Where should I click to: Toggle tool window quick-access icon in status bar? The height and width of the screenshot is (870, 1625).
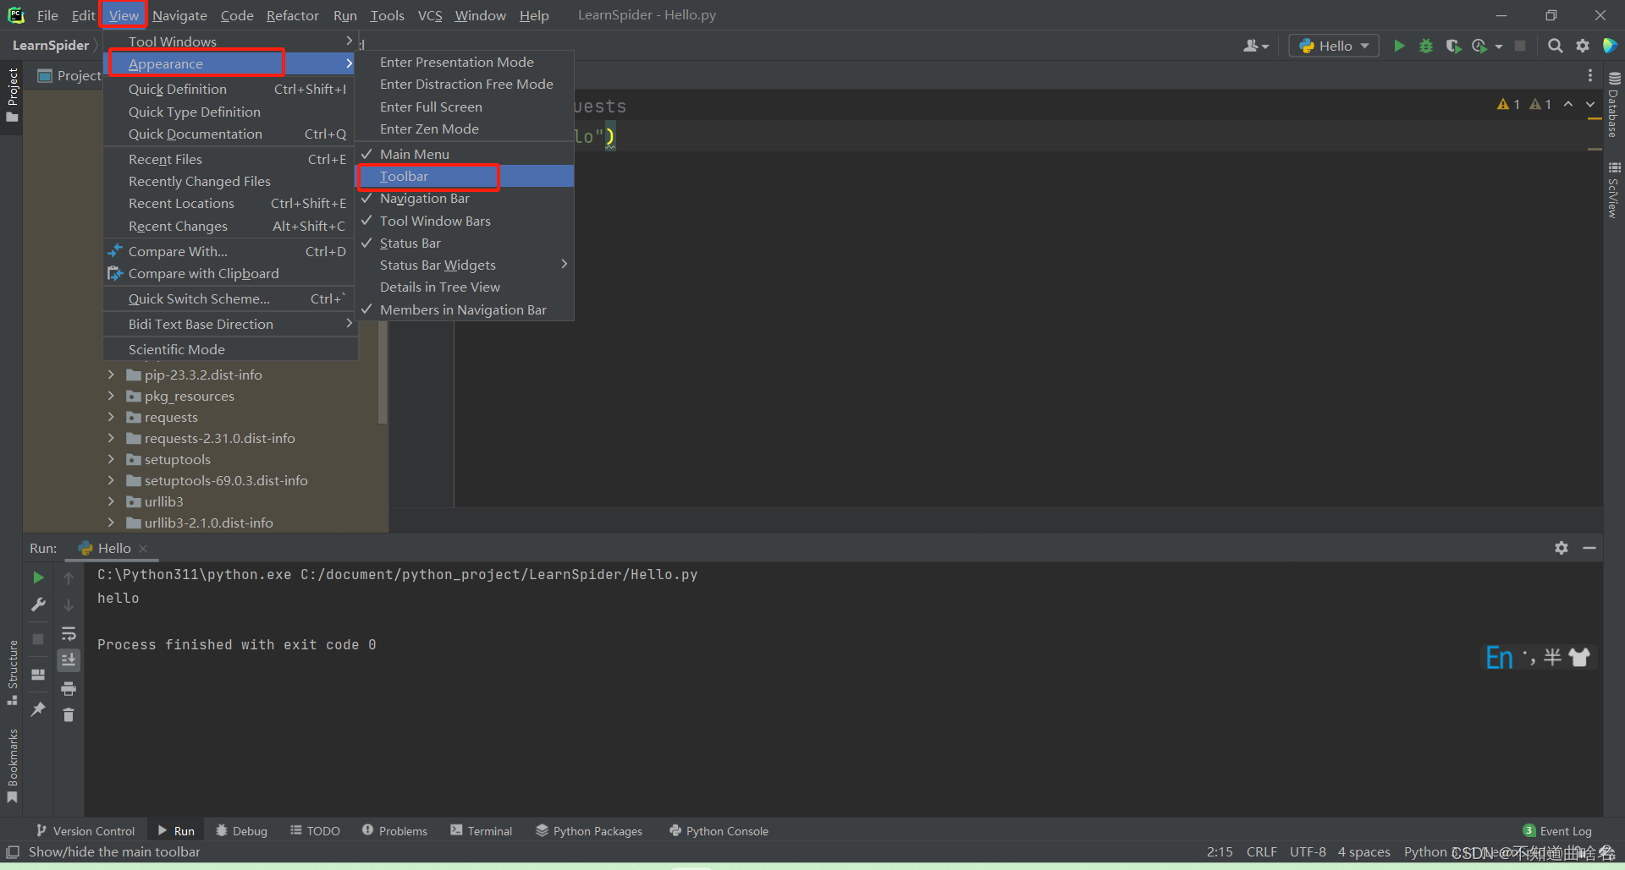[13, 851]
